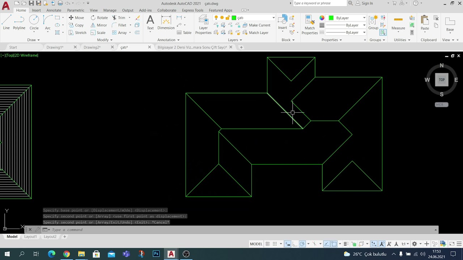Click the Object Color wheel icon
The width and height of the screenshot is (463, 260).
pos(322,18)
